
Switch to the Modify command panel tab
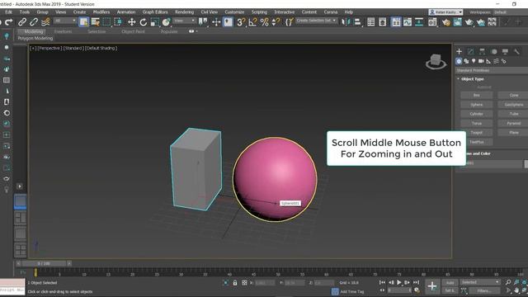click(x=470, y=51)
